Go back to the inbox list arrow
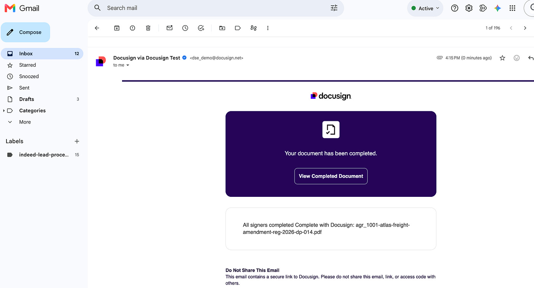The image size is (534, 288). [97, 28]
